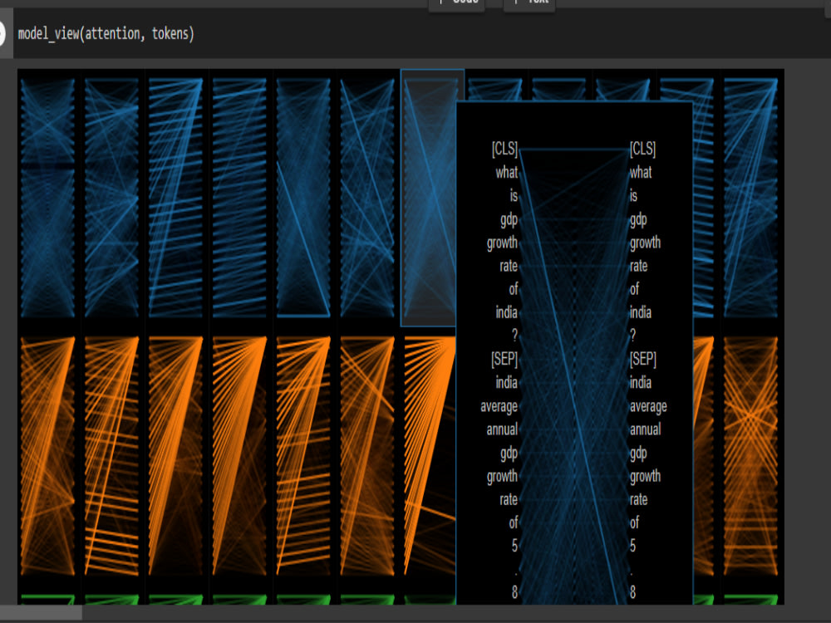Open the fifth orange attention head thumbnail
The image size is (831, 623).
(303, 455)
